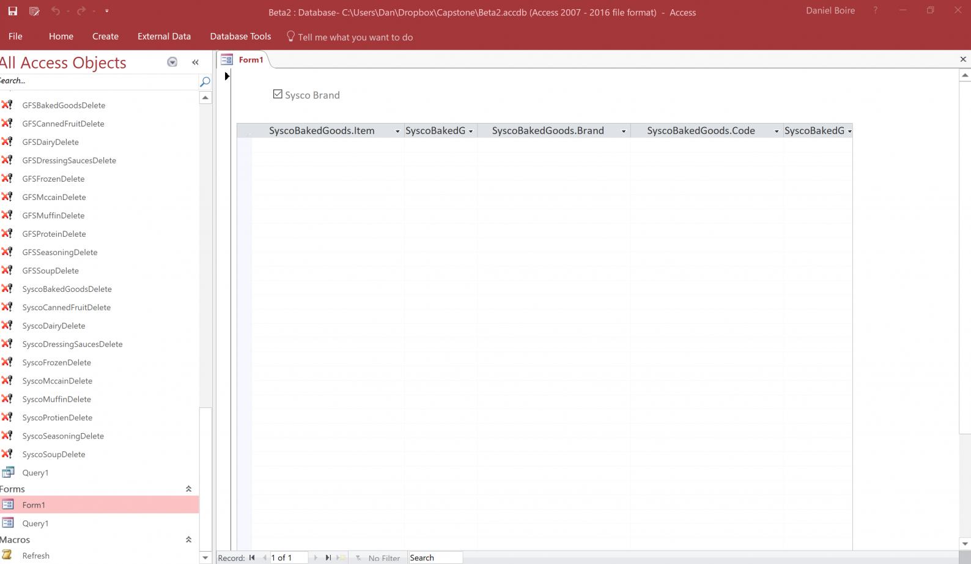Click the Save icon in the title bar
This screenshot has height=564, width=971.
(x=12, y=11)
